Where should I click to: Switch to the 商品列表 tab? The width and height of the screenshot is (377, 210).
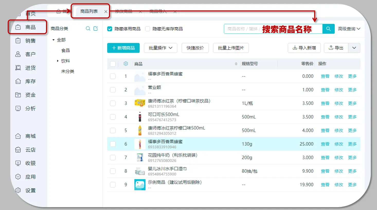(x=89, y=11)
